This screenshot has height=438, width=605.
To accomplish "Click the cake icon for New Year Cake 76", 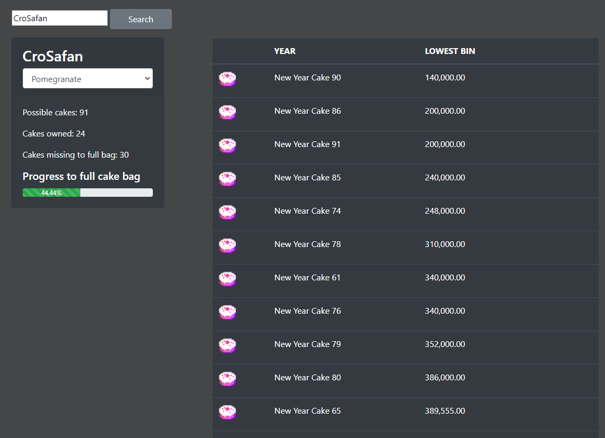I will point(227,312).
